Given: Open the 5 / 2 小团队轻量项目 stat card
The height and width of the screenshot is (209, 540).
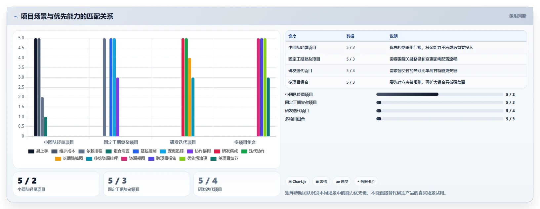Looking at the screenshot, I should pos(56,184).
